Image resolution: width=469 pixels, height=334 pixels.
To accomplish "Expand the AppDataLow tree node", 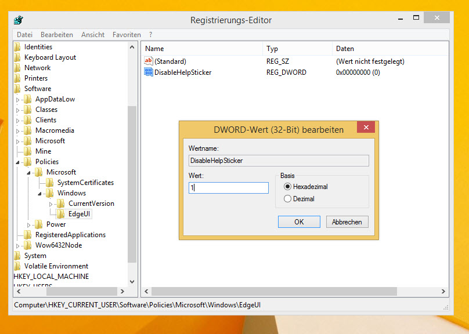I will (17, 100).
